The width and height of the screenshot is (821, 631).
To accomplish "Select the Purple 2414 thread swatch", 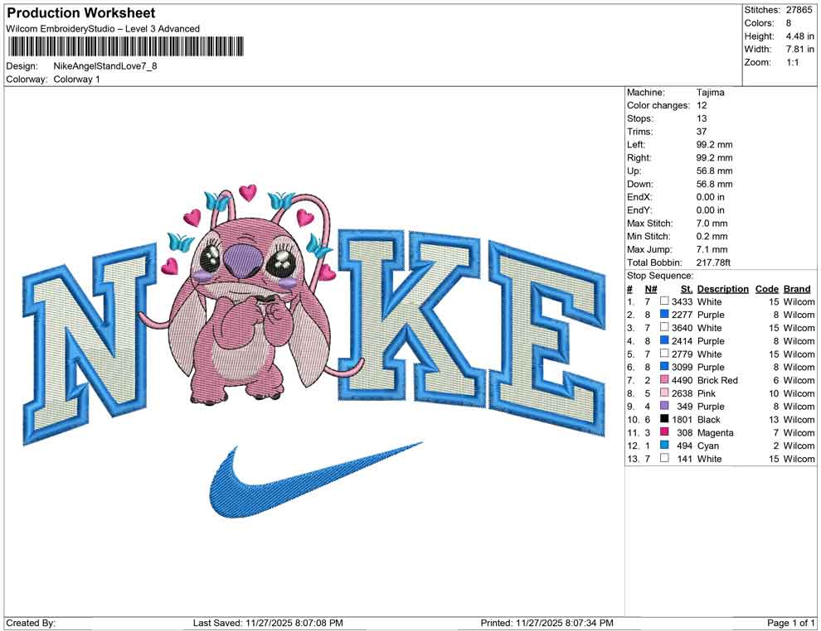I will [663, 341].
